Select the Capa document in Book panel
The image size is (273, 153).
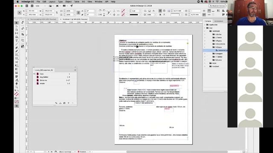(55, 74)
